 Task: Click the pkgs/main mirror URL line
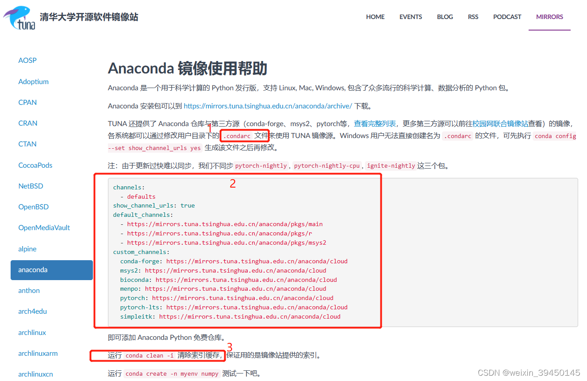point(222,224)
